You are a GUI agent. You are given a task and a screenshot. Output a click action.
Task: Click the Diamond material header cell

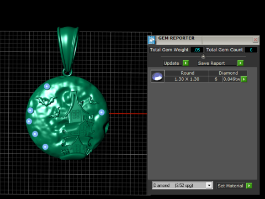point(228,73)
